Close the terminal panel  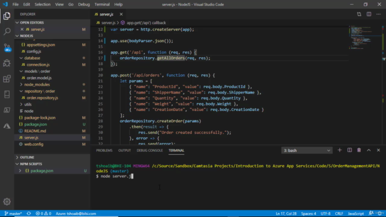click(378, 150)
